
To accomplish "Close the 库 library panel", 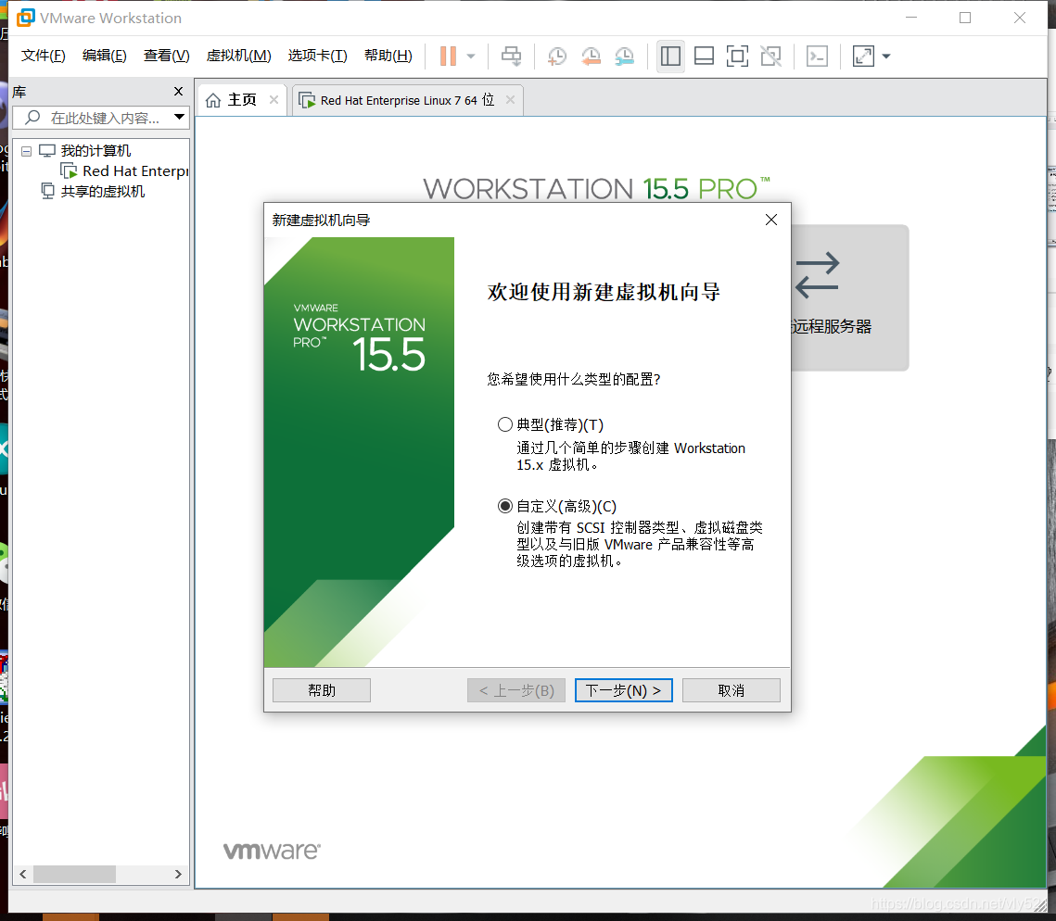I will 178,91.
